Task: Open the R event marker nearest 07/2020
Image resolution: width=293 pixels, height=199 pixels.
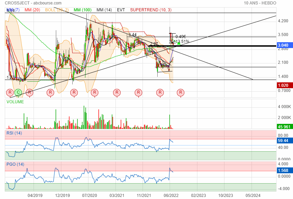Action: 95,92
